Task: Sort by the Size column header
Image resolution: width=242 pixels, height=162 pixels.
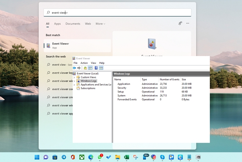Action: [184, 80]
